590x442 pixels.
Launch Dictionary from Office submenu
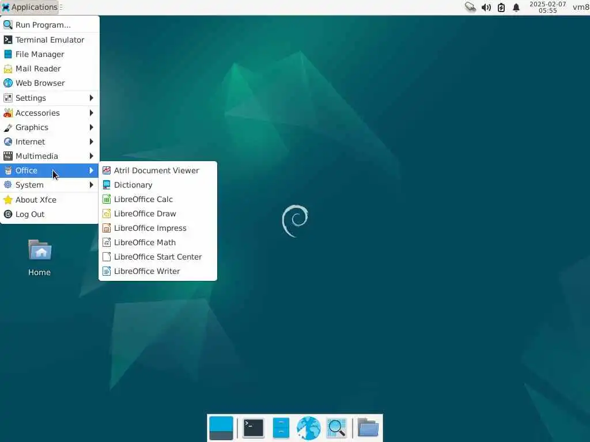click(158, 185)
